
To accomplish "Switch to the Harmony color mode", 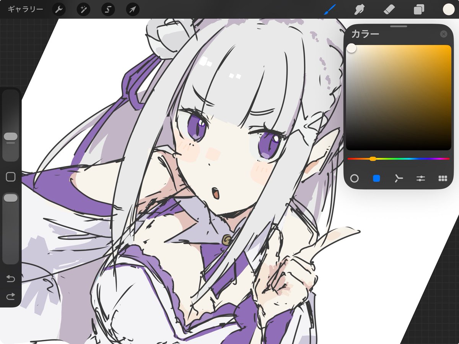I will pos(399,178).
